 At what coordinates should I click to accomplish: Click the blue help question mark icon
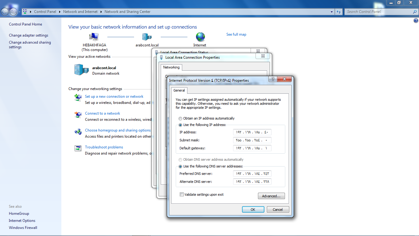click(416, 21)
